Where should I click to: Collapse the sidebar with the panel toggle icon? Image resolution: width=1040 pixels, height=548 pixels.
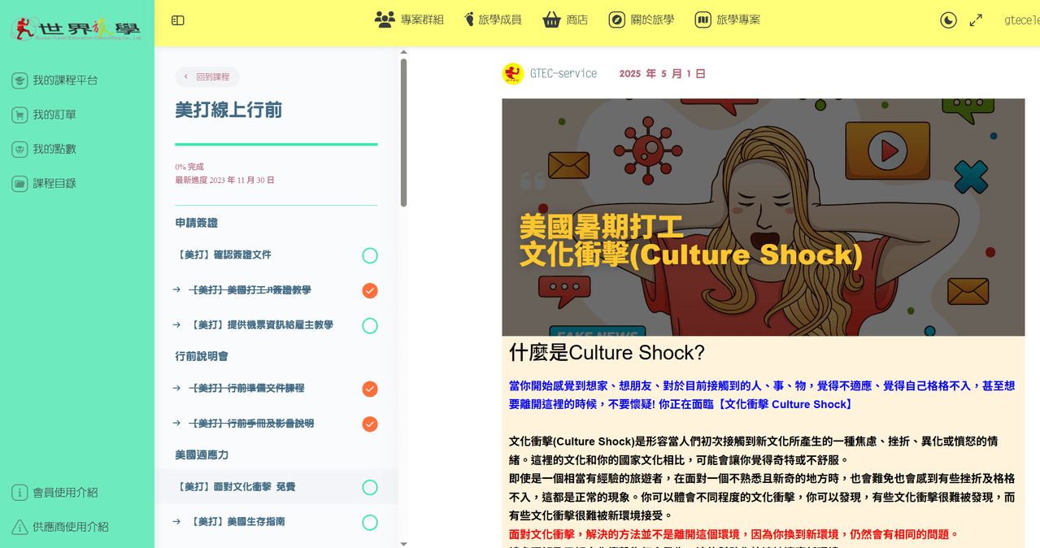(178, 20)
